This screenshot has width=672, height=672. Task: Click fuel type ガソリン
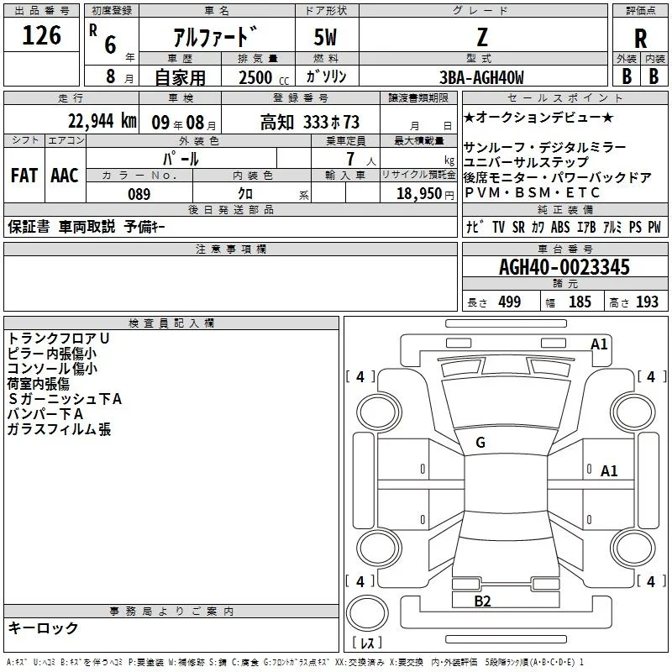tap(326, 76)
